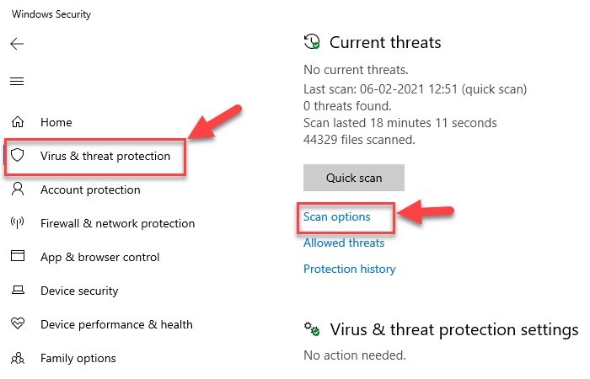Screen dimensions: 590x379
Task: Click the Device security laptop icon
Action: (17, 291)
